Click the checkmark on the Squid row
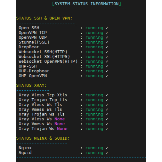The image size is (162, 162). click(x=107, y=153)
